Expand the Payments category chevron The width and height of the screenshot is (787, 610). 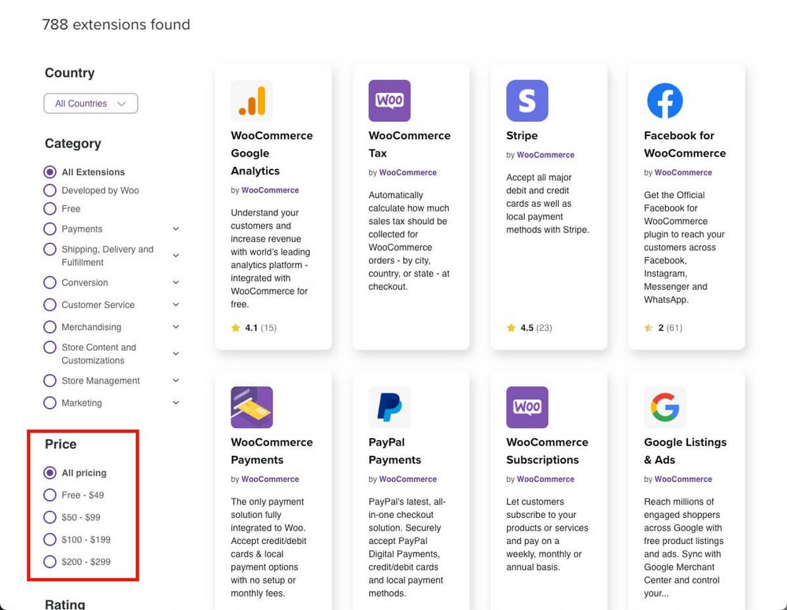[x=176, y=229]
